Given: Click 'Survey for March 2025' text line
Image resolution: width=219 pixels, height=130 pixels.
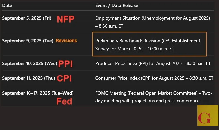Looking at the screenshot, I should click(119, 49).
